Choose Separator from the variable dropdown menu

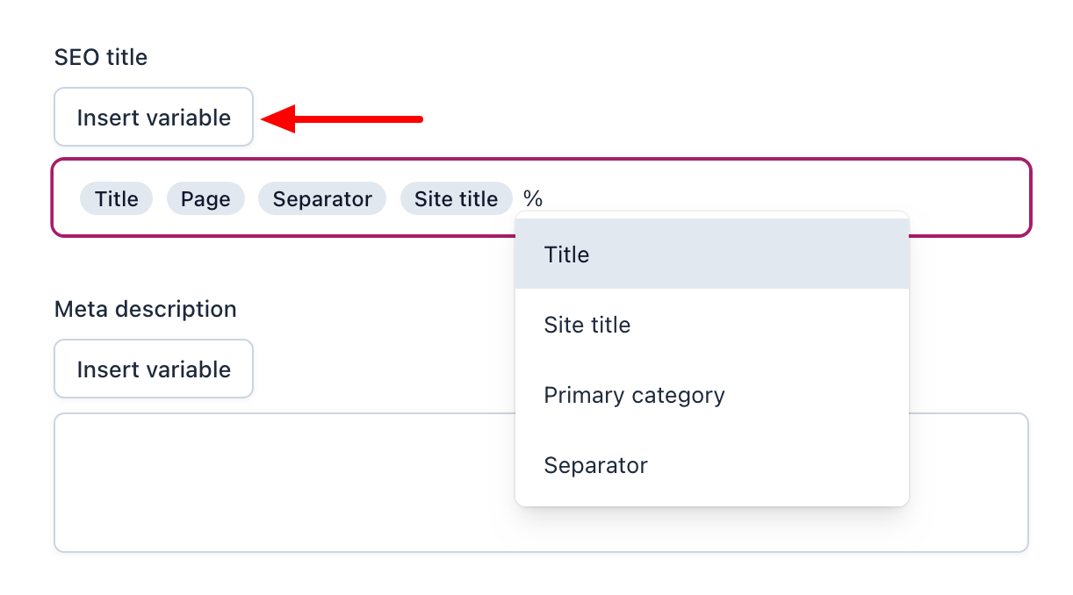(x=595, y=465)
